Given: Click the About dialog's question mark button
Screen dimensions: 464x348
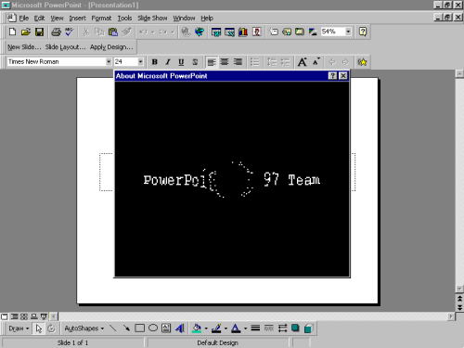Looking at the screenshot, I should click(x=332, y=76).
